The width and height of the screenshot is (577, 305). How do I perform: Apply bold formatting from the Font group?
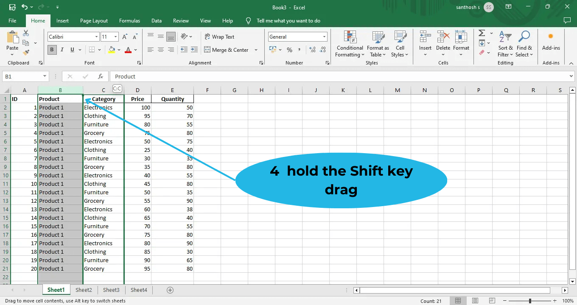tap(51, 50)
